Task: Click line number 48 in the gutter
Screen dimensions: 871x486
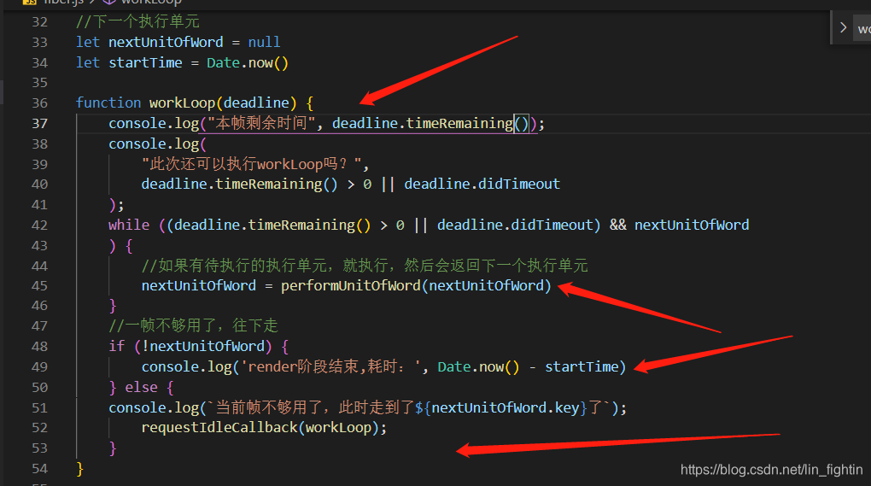Action: coord(39,347)
